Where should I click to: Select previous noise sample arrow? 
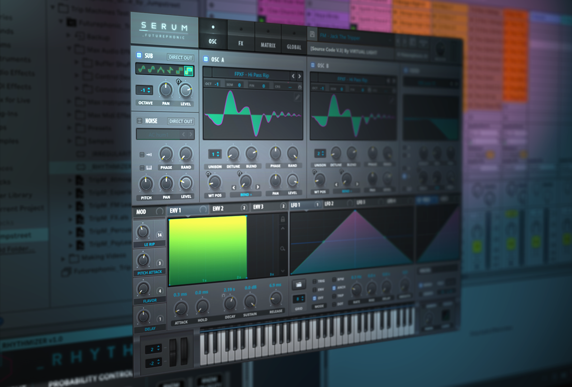(x=183, y=134)
